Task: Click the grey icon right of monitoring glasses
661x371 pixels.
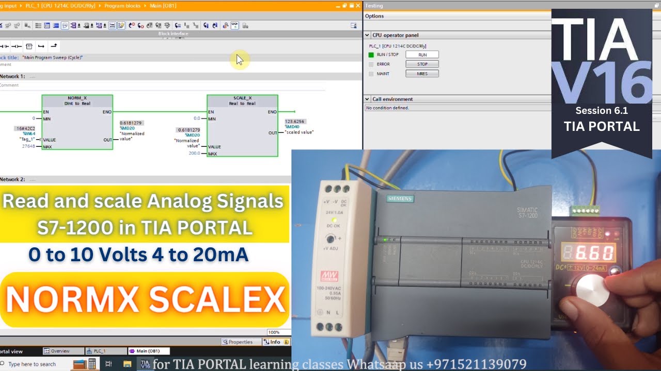Action: point(245,25)
